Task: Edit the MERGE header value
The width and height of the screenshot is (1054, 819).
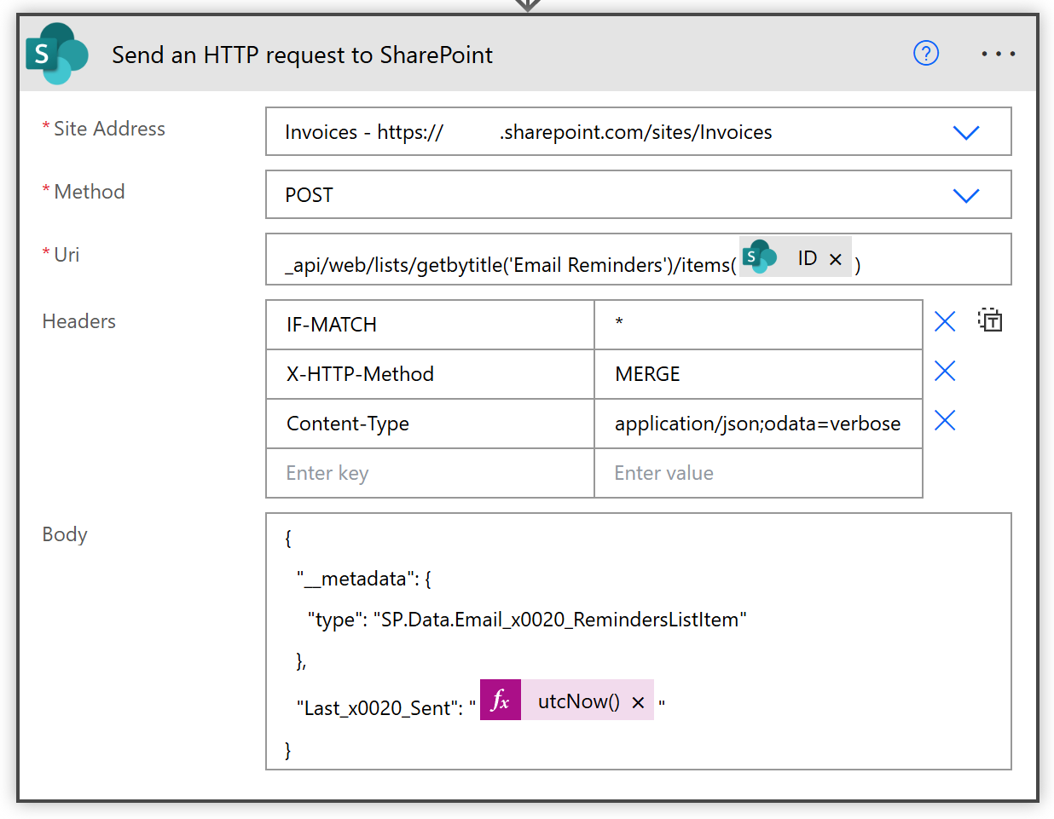Action: (x=757, y=374)
